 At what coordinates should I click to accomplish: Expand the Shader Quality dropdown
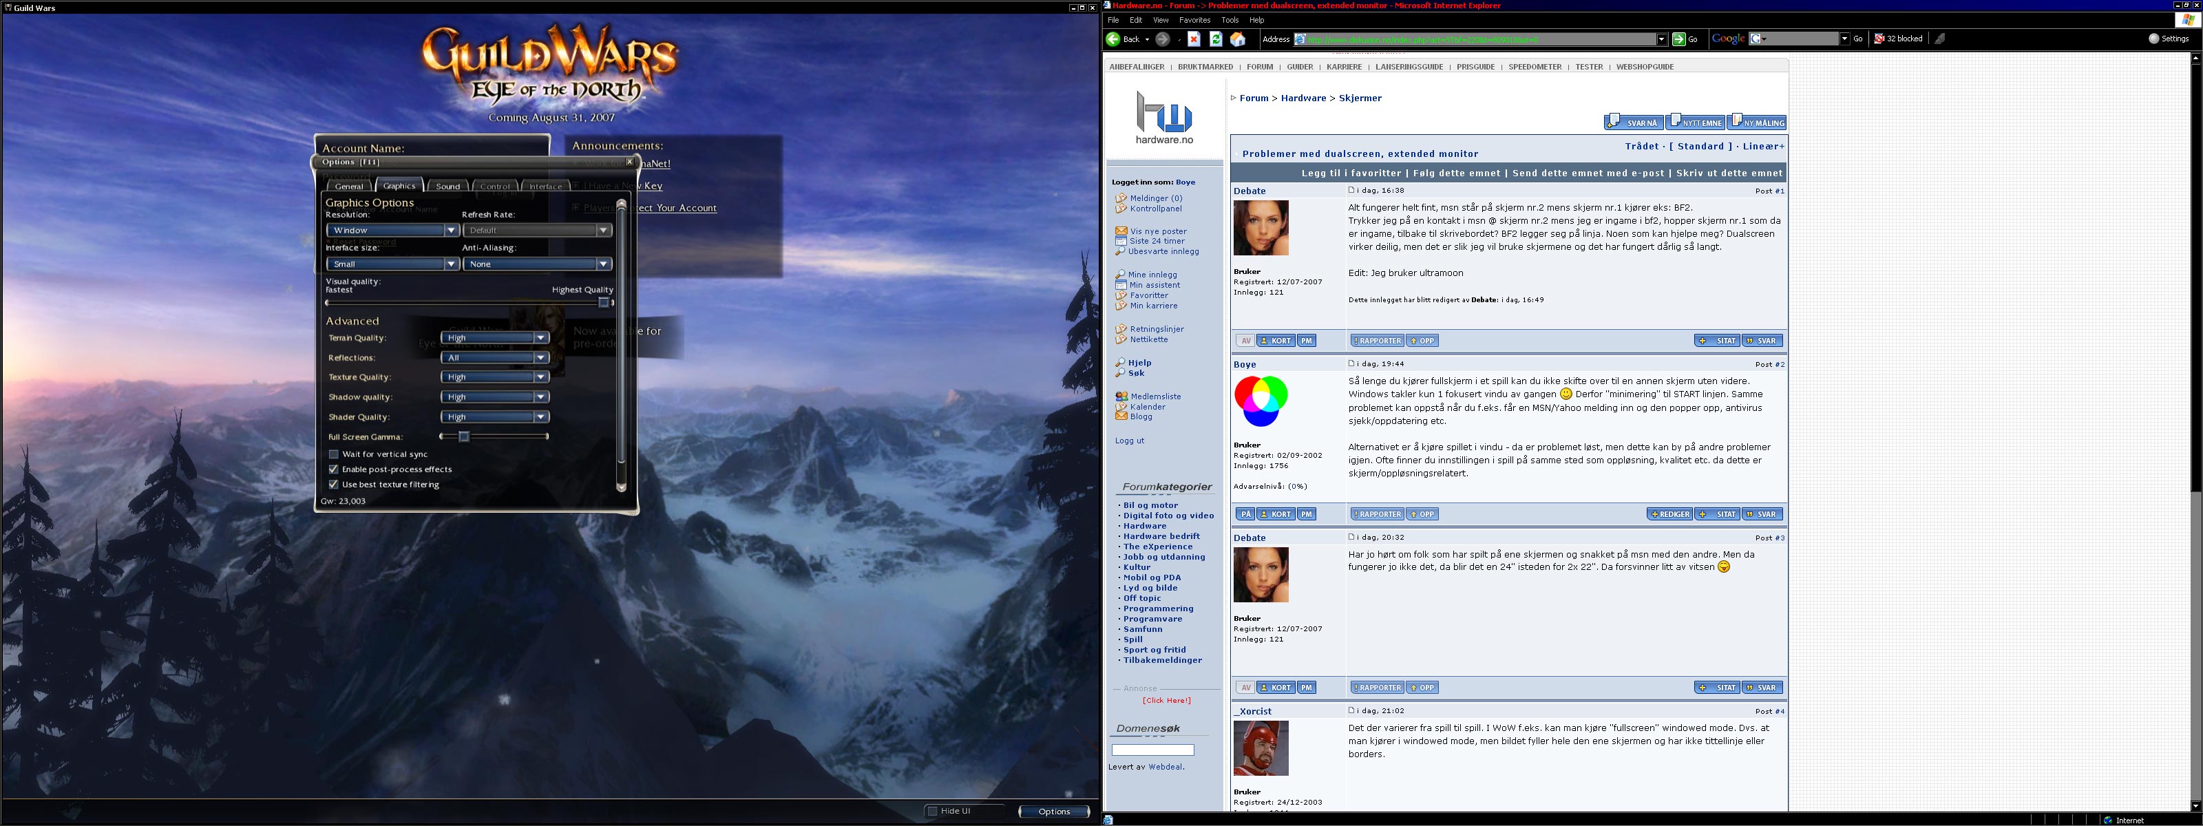click(x=494, y=417)
